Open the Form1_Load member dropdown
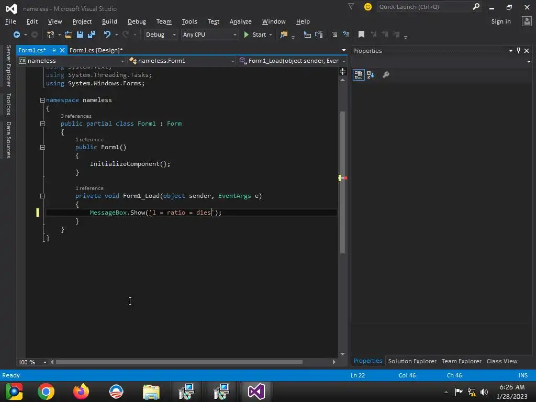Image resolution: width=536 pixels, height=402 pixels. (x=293, y=61)
